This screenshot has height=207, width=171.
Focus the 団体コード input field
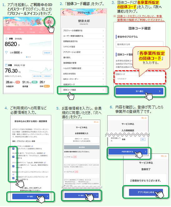coord(139,79)
